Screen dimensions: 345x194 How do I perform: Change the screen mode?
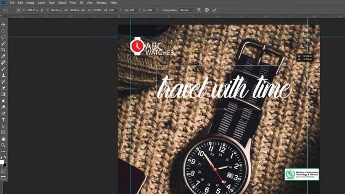pyautogui.click(x=3, y=178)
